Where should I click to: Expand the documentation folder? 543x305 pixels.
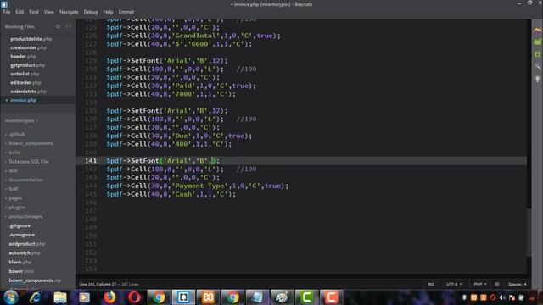[x=25, y=180]
